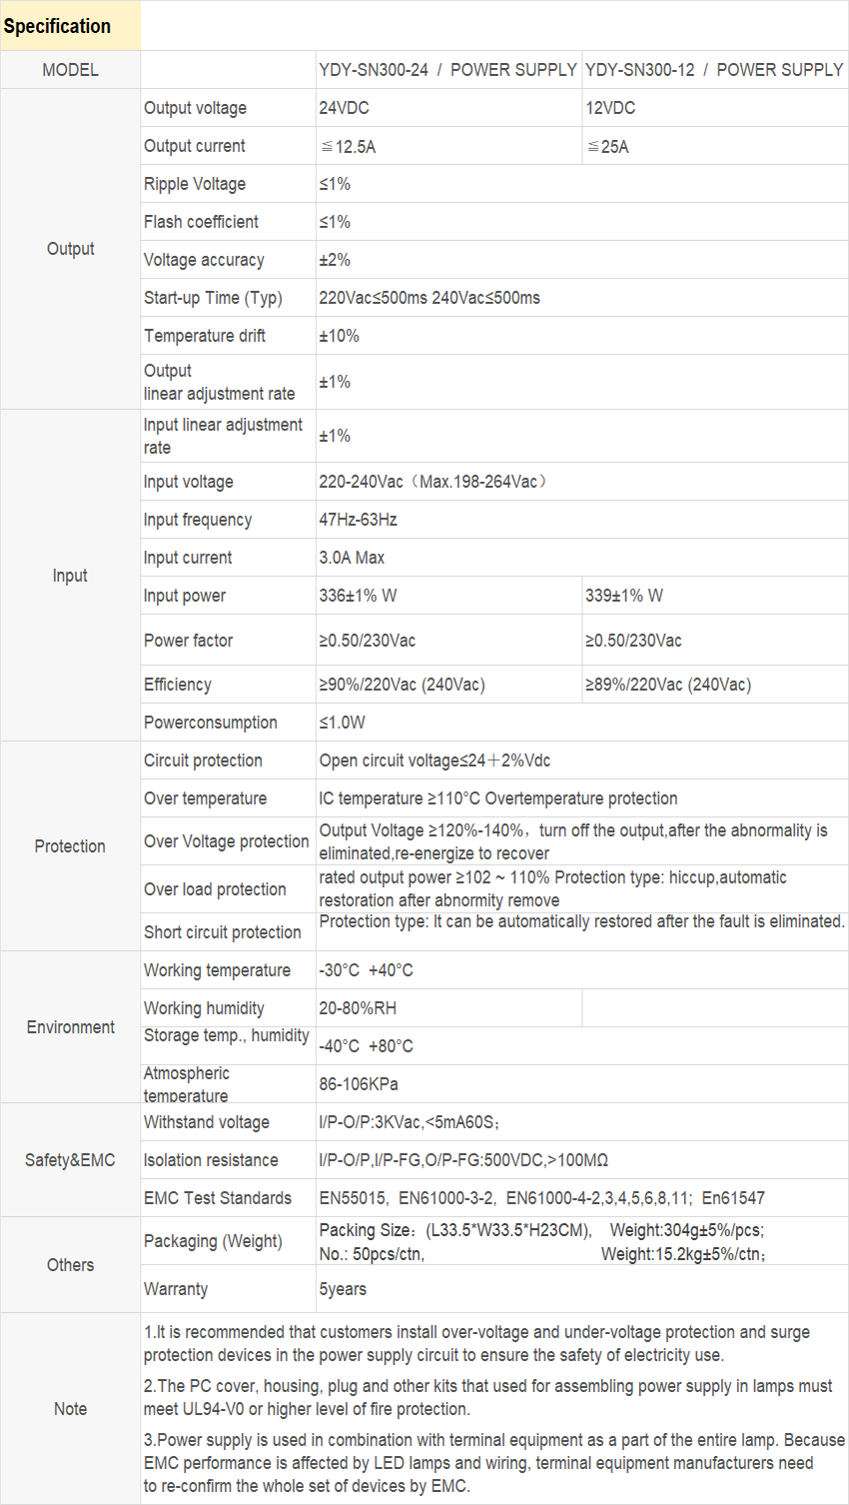The width and height of the screenshot is (849, 1505).
Task: Click the Input frequency 47Hz-63Hz value
Action: point(358,520)
